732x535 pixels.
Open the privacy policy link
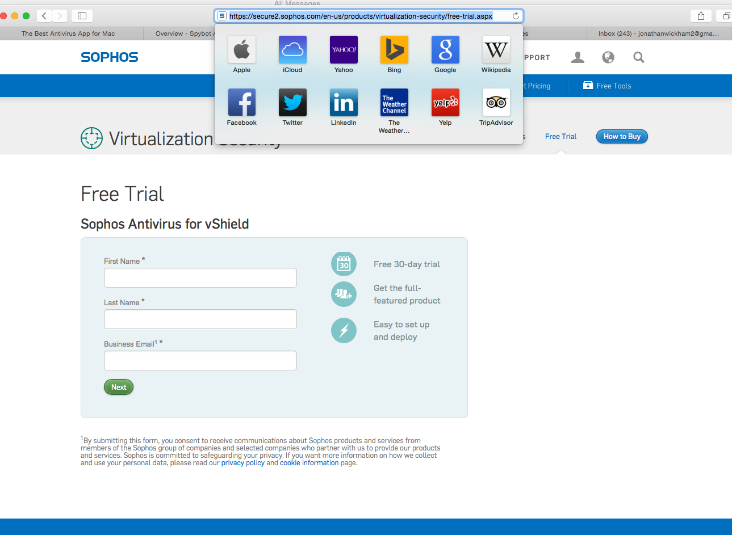[x=243, y=463]
